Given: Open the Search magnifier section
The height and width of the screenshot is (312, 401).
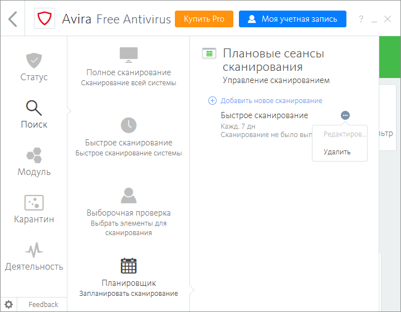Looking at the screenshot, I should 34,114.
